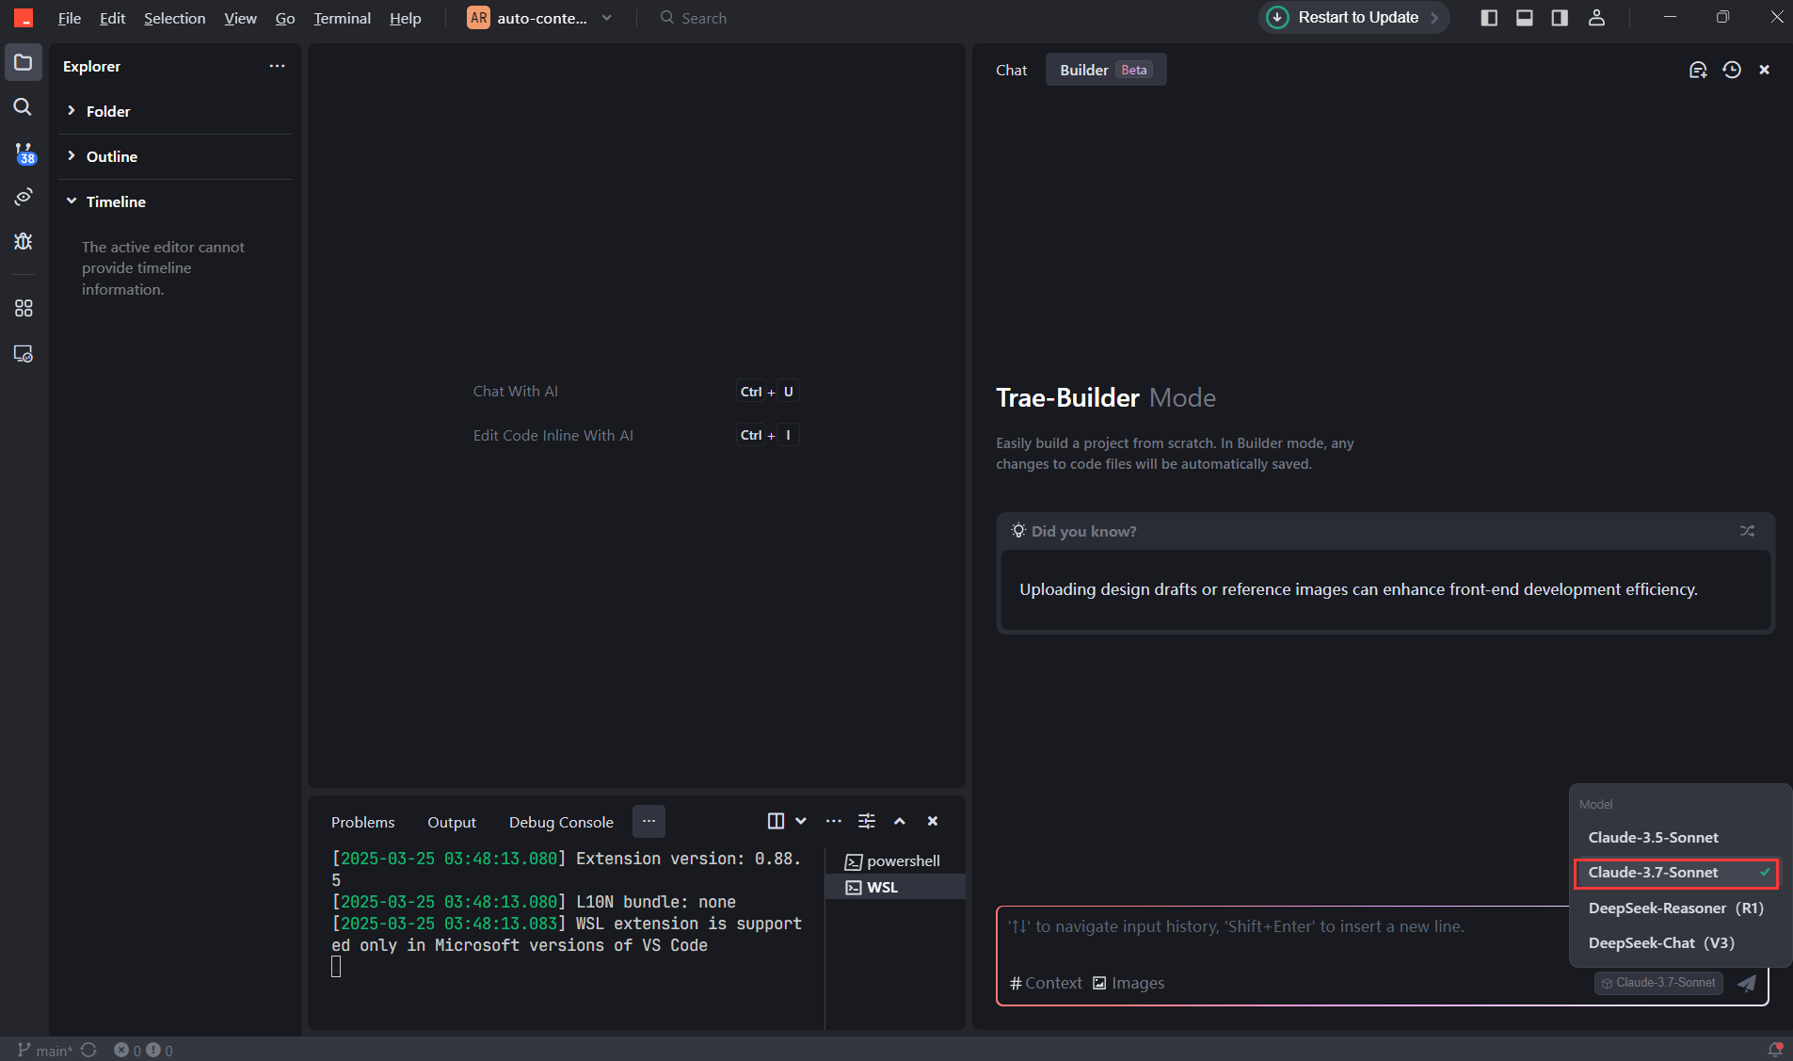Open Source Control with 38 changes

click(24, 153)
